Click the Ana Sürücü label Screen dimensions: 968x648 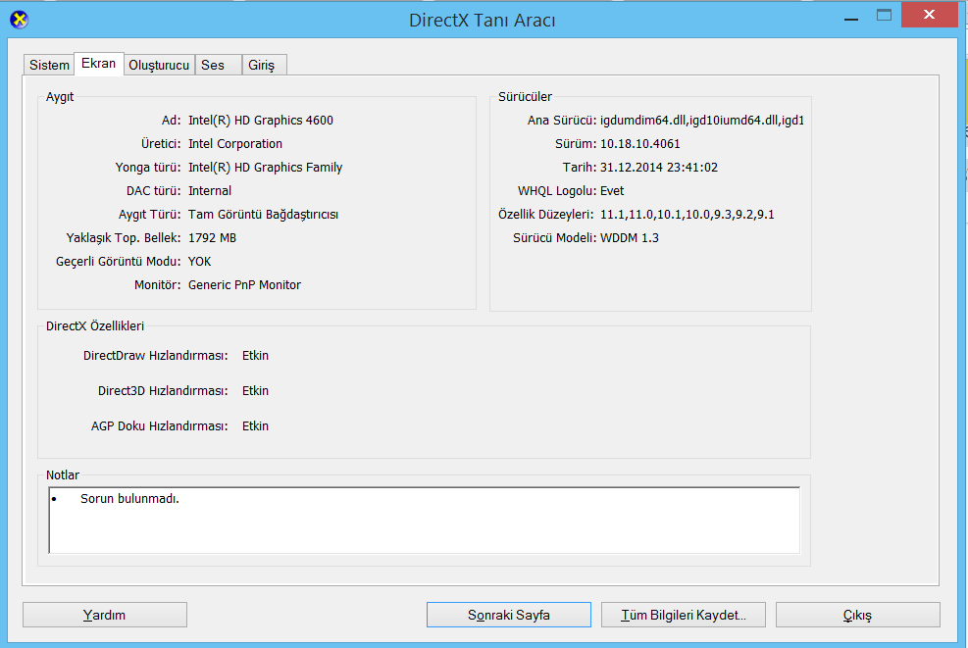tap(562, 121)
